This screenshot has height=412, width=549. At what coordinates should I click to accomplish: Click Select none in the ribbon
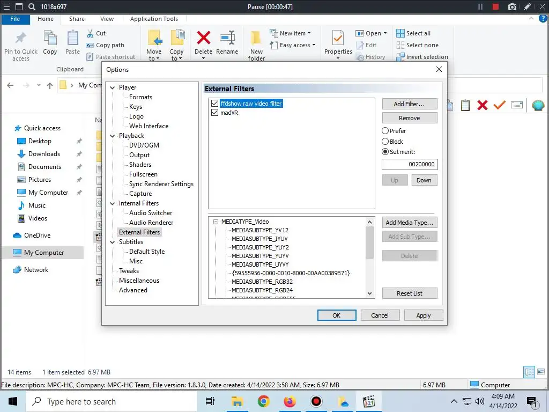click(417, 45)
